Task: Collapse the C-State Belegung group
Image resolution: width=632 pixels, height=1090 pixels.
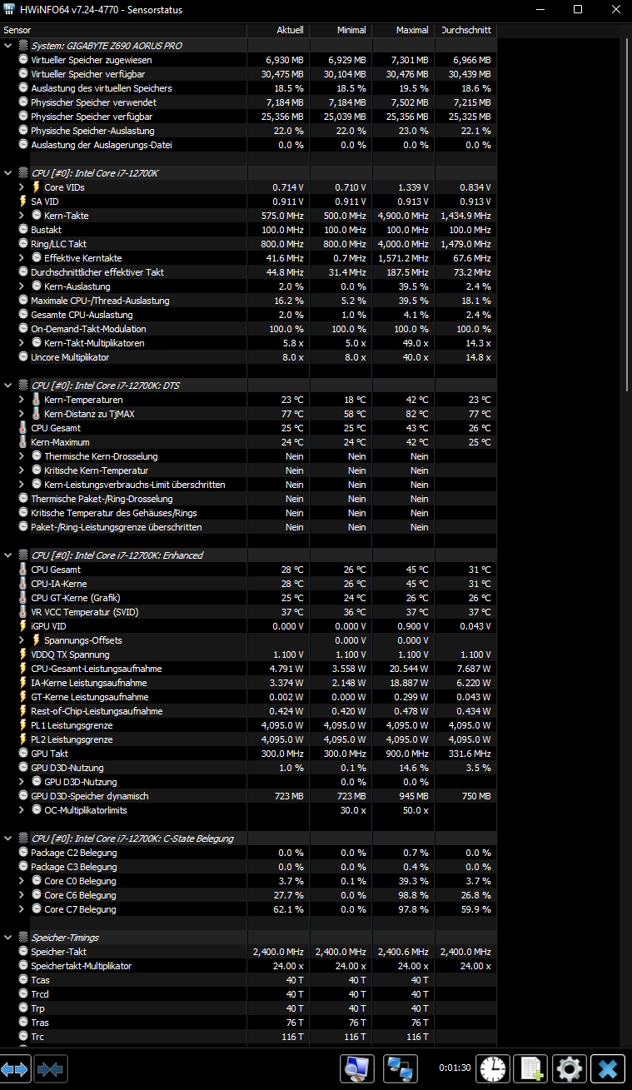Action: coord(8,839)
